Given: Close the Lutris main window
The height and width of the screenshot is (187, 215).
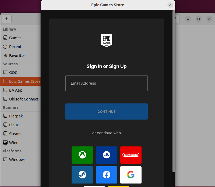Looking at the screenshot, I should (209, 19).
